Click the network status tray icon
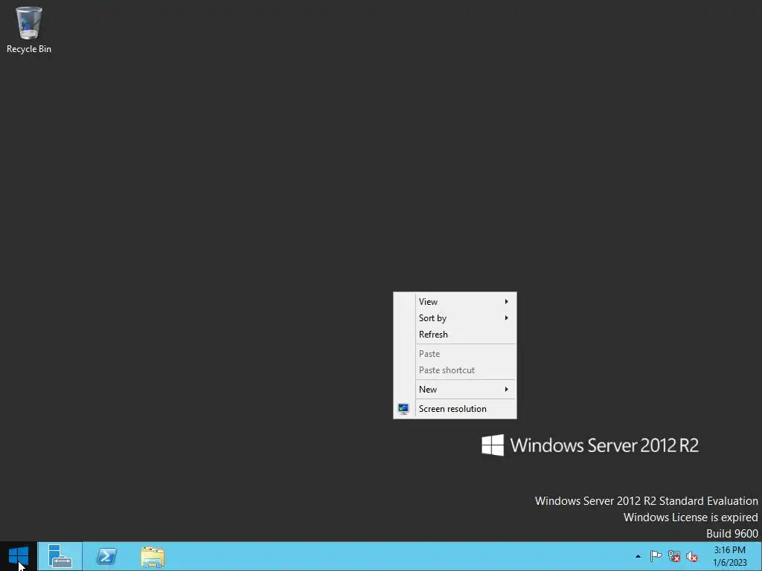 pyautogui.click(x=674, y=556)
